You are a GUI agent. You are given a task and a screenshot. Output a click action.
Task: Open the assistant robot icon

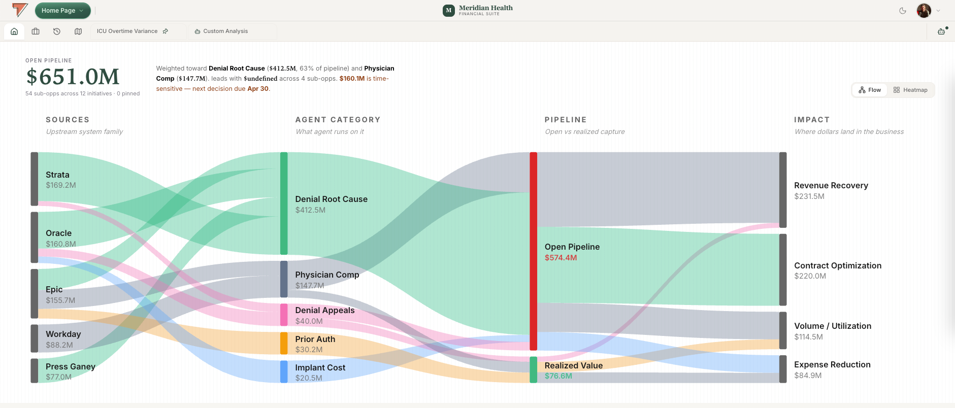[941, 31]
